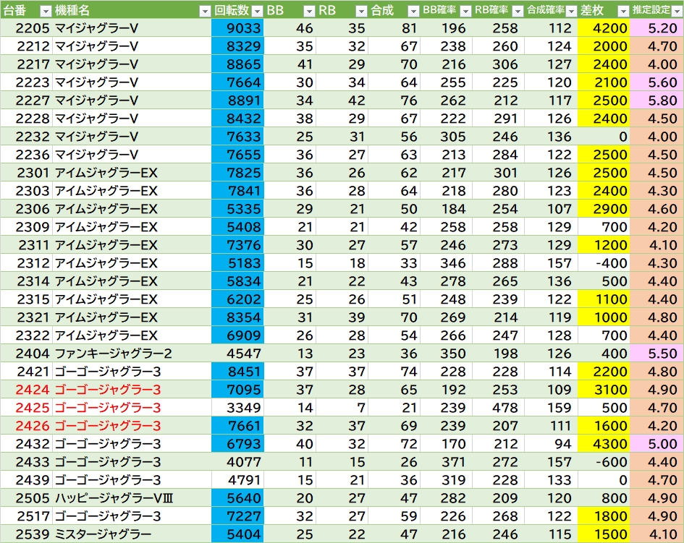Select machine number cell 2421
The image size is (684, 543).
click(x=27, y=372)
